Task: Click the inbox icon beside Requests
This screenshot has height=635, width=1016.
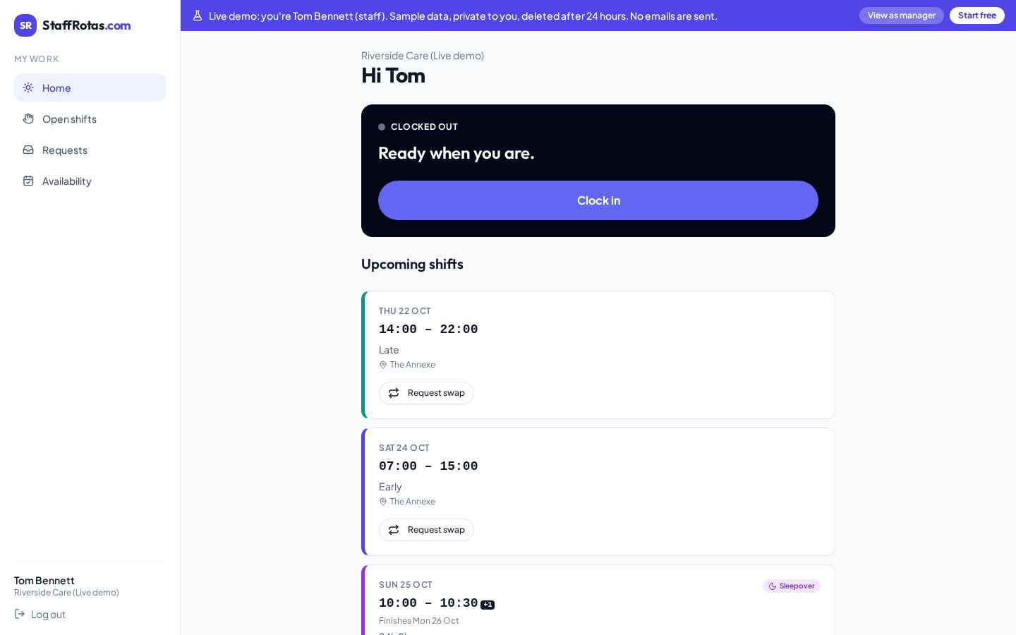Action: [28, 150]
